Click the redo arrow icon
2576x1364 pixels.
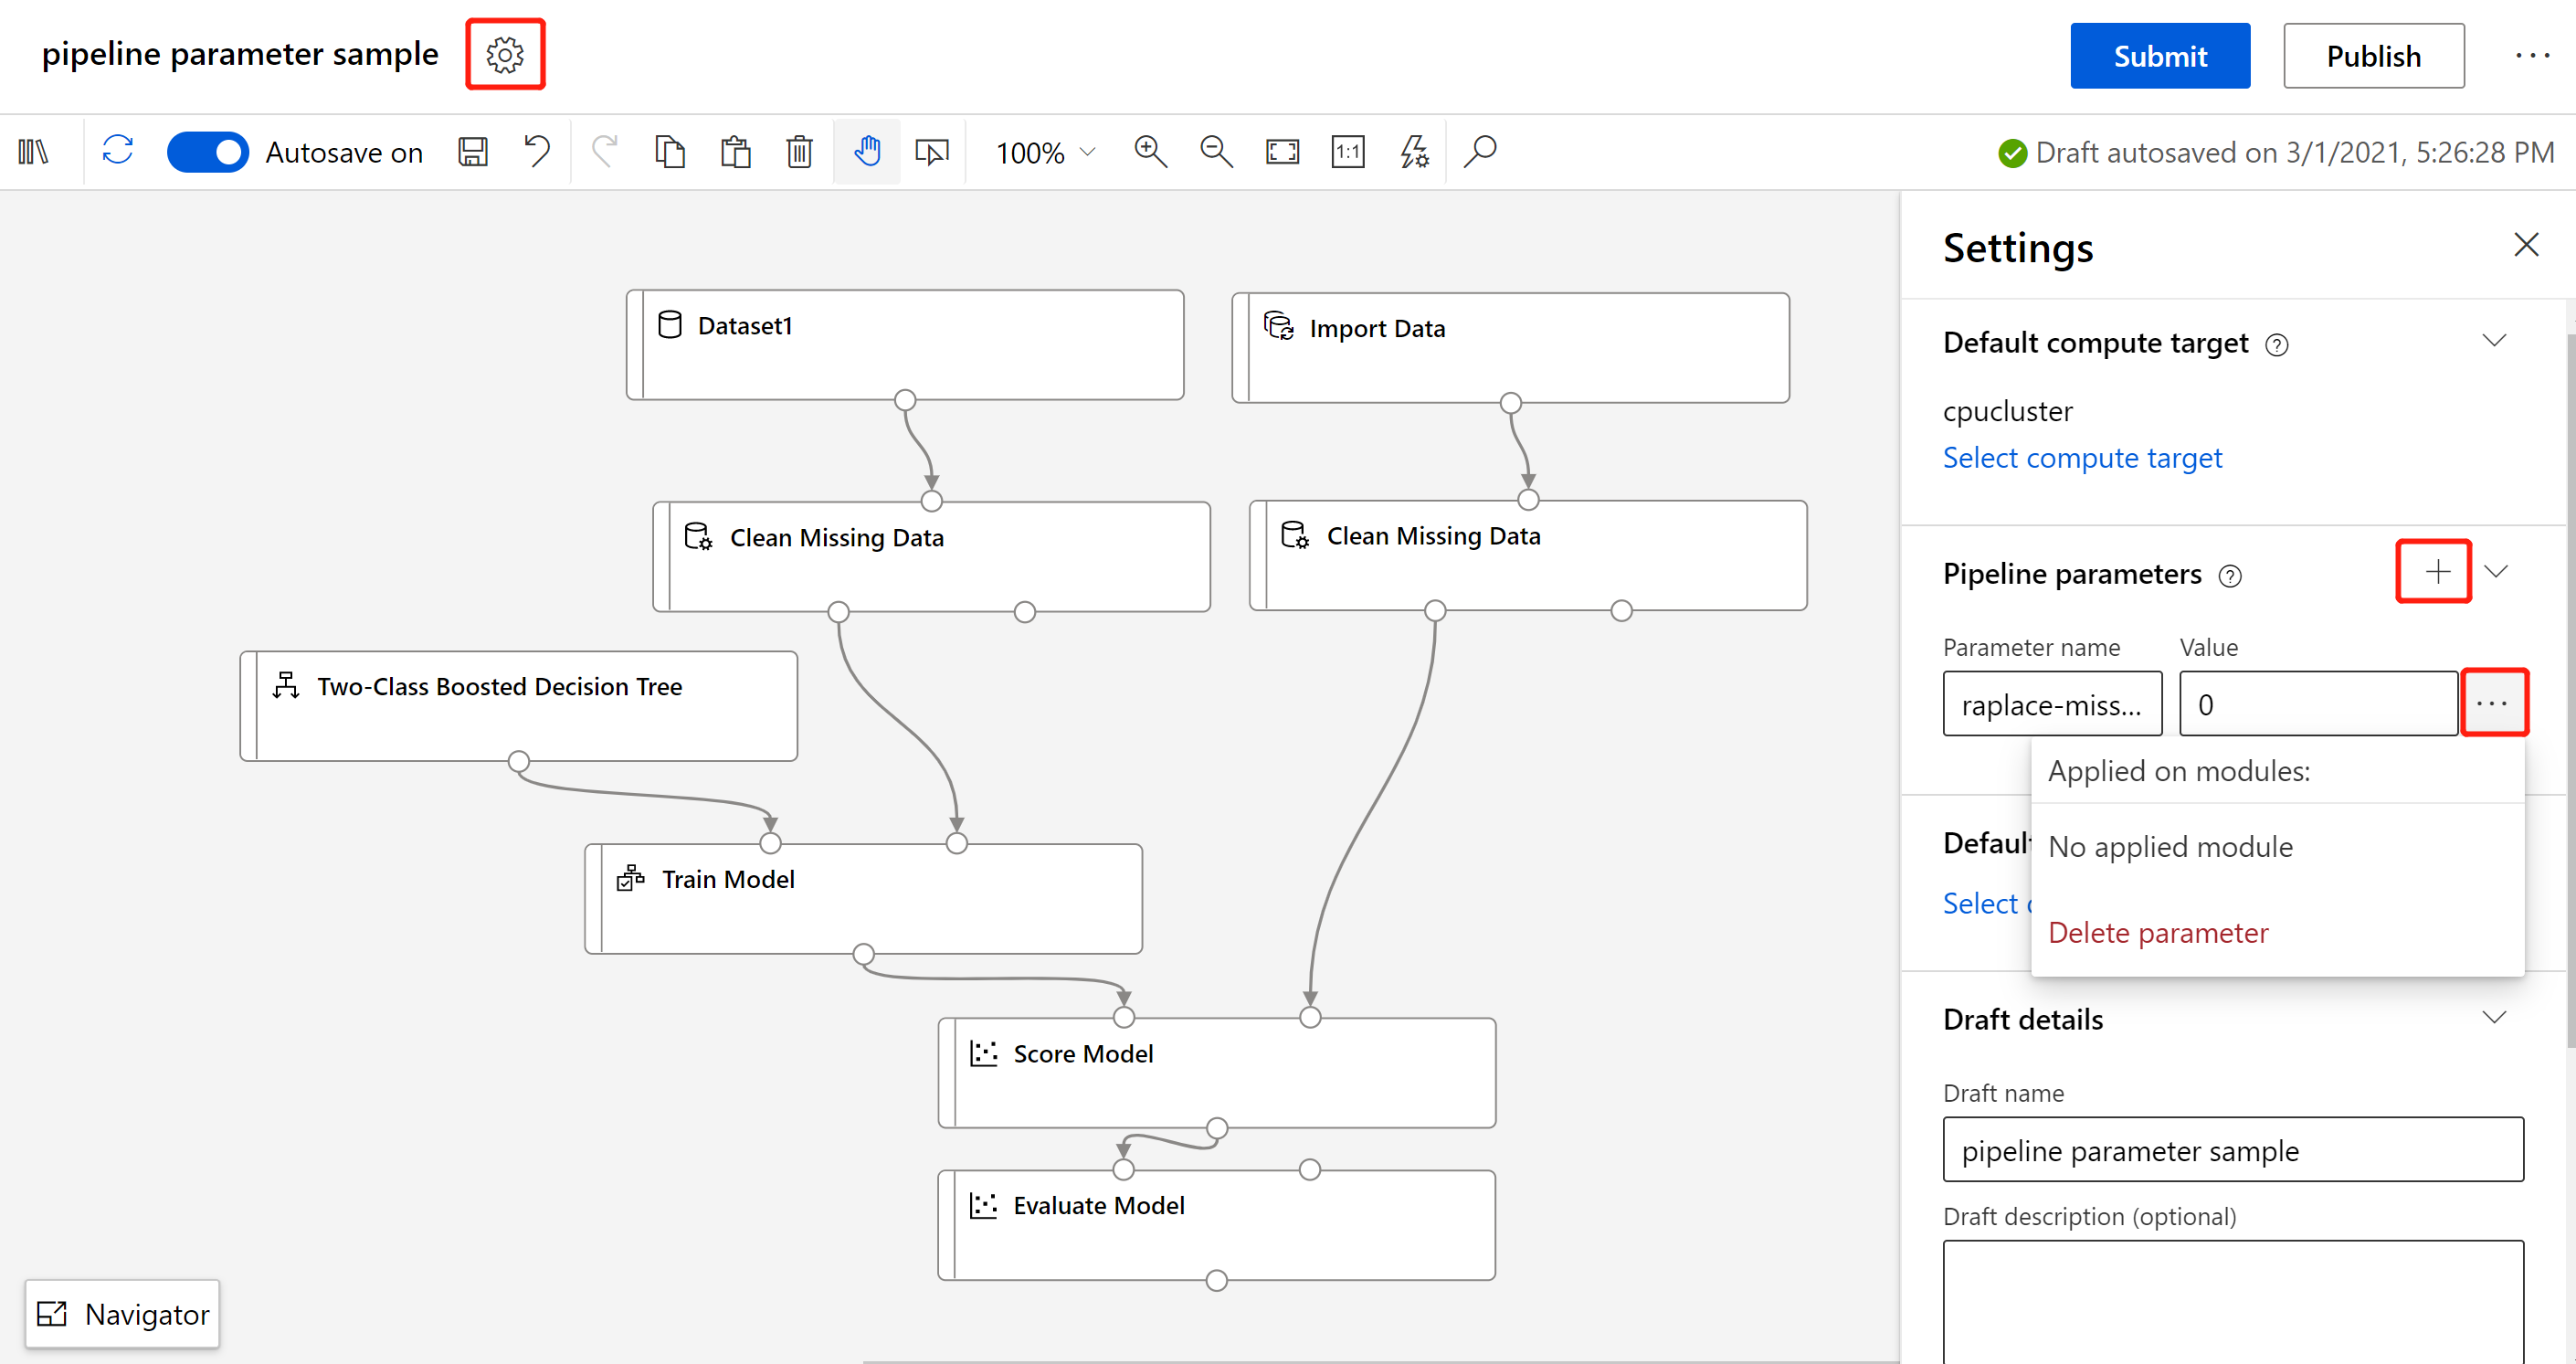tap(605, 152)
